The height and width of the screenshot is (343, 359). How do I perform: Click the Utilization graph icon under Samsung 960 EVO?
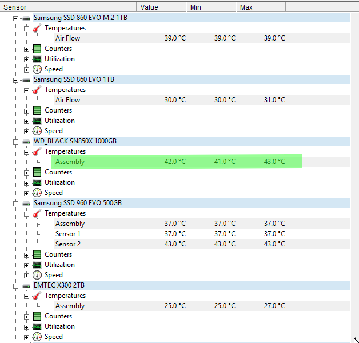pos(37,265)
